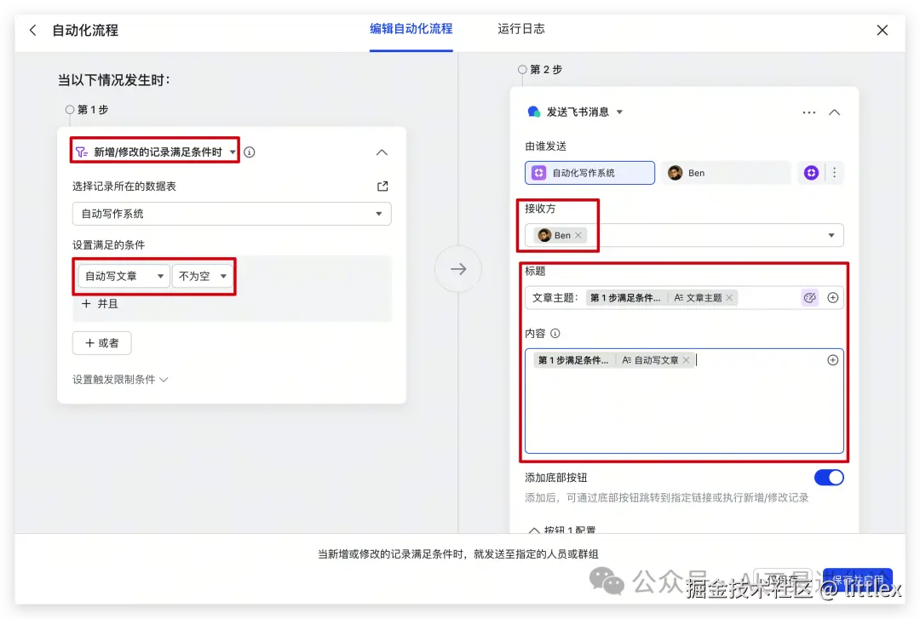Switch to the 运行日志 tab
Viewport: 920px width, 619px height.
[x=521, y=29]
